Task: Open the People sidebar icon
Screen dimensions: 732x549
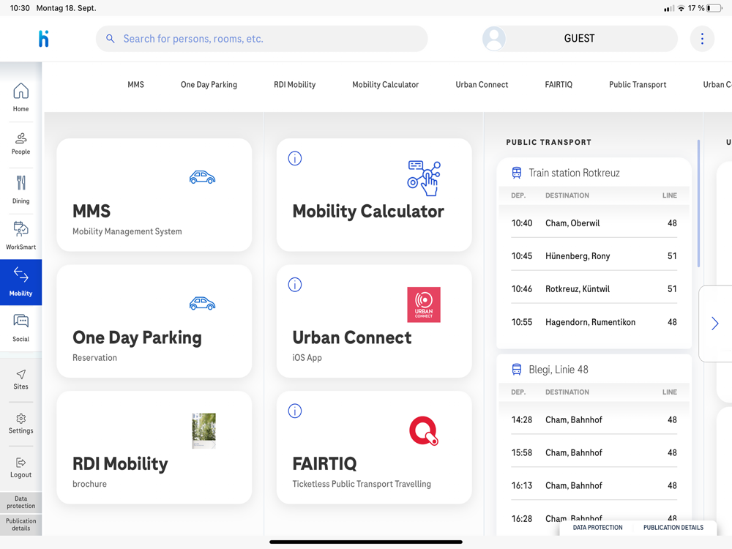Action: click(20, 143)
